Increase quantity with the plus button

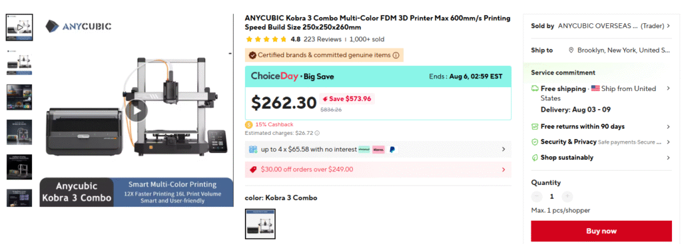[x=567, y=197]
